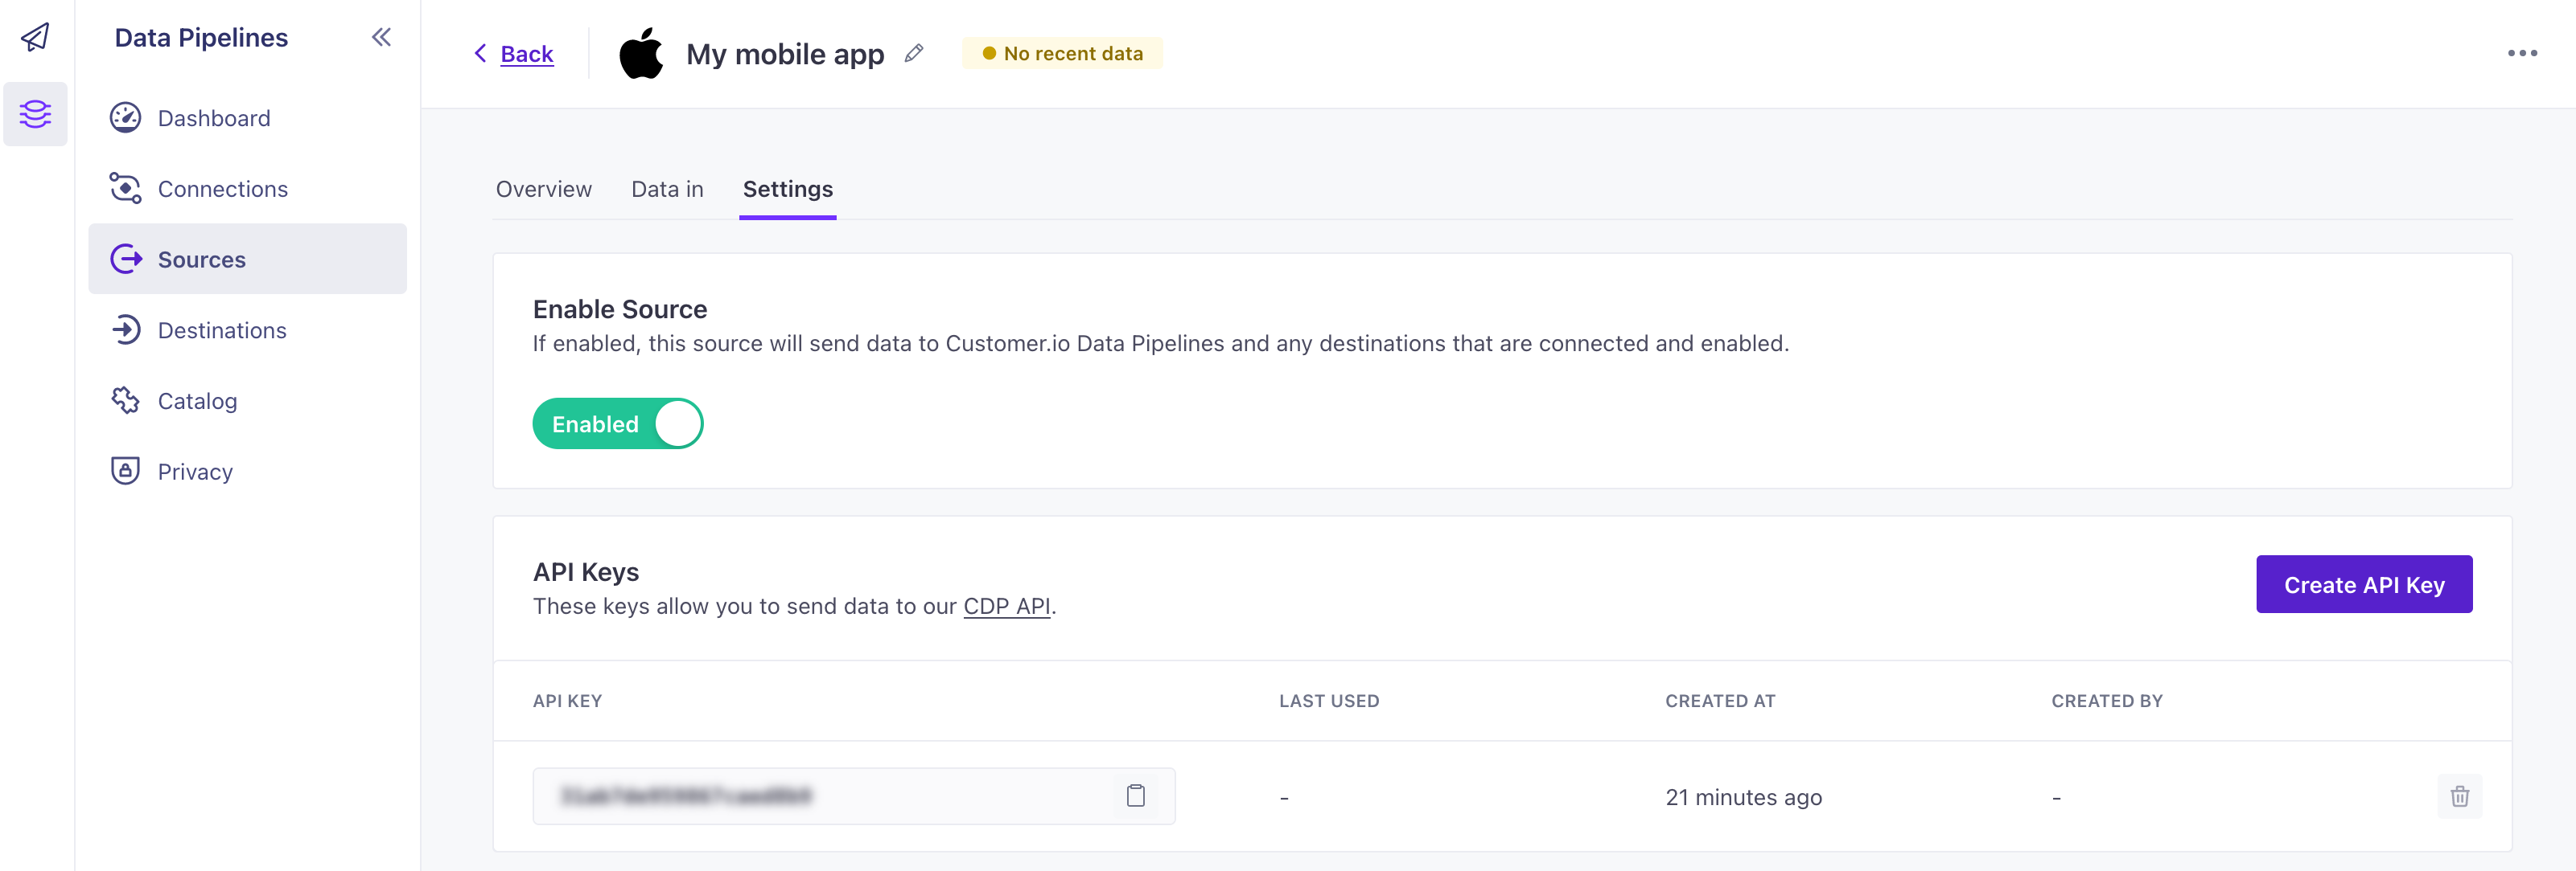Image resolution: width=2576 pixels, height=871 pixels.
Task: Click the Catalog puzzle icon
Action: coord(125,400)
